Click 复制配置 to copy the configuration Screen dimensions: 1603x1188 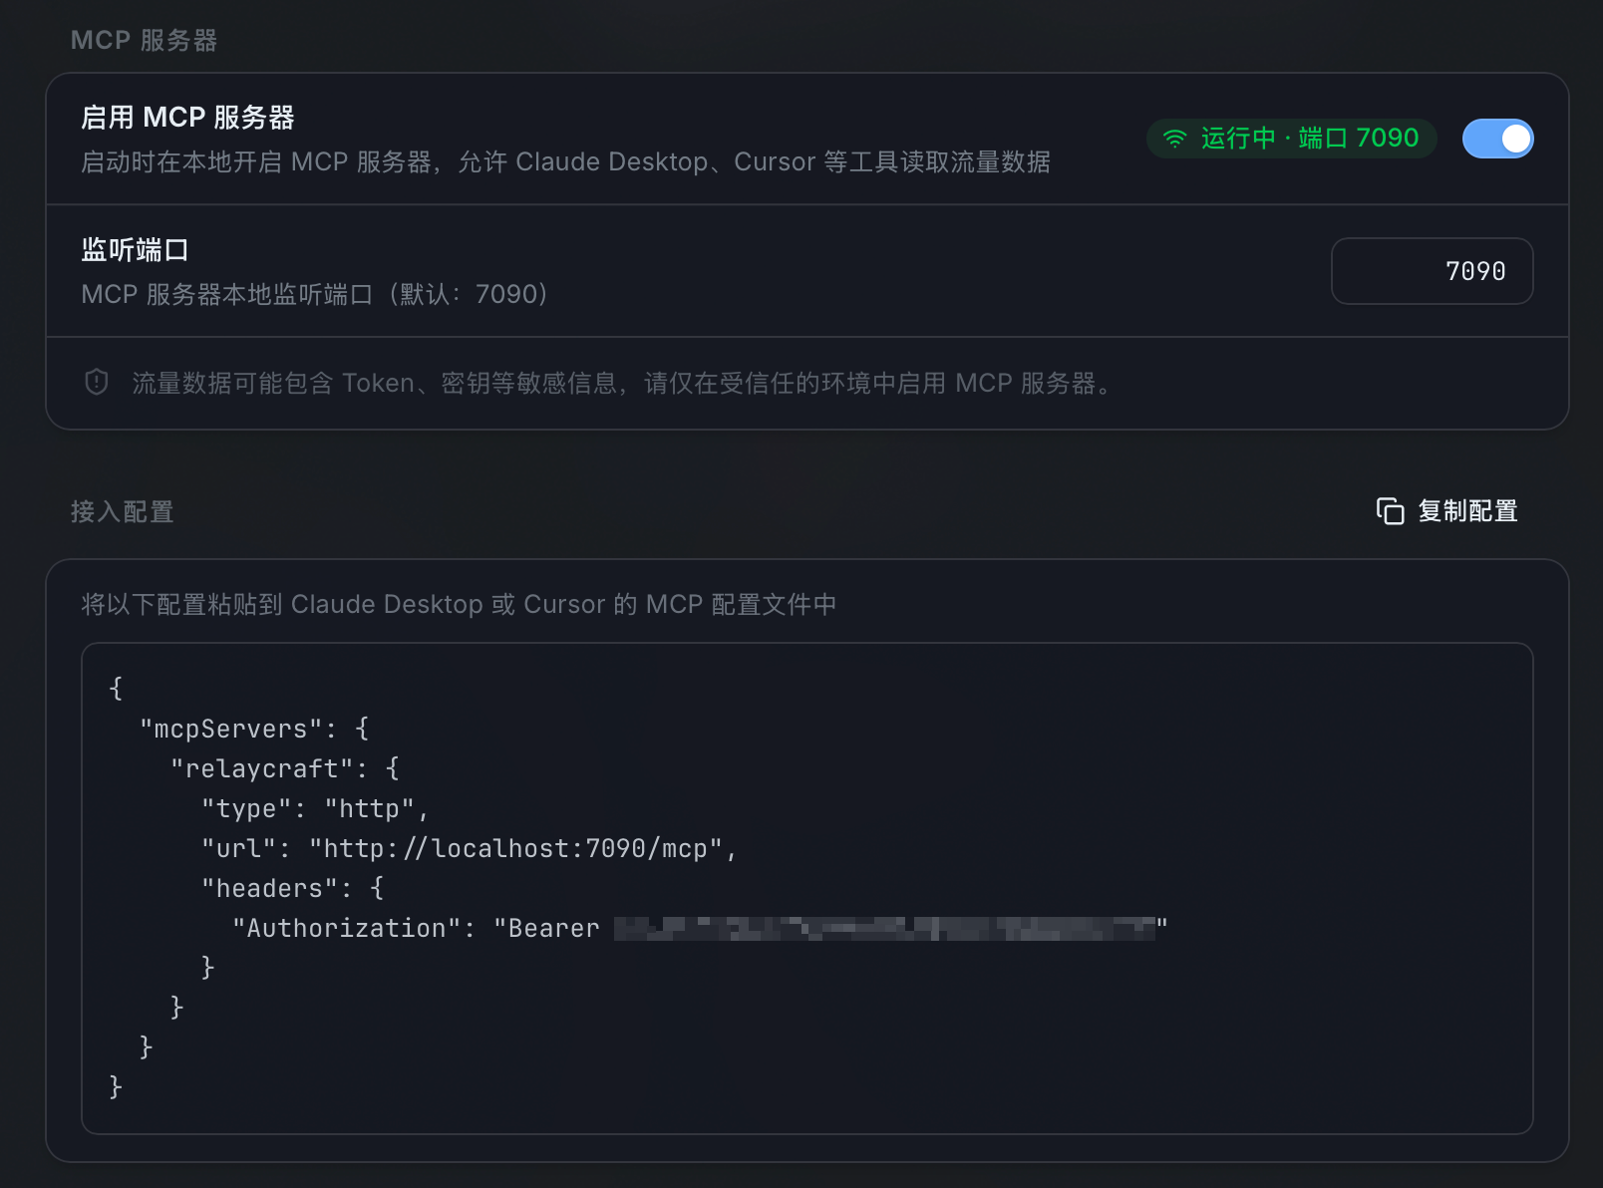point(1467,510)
